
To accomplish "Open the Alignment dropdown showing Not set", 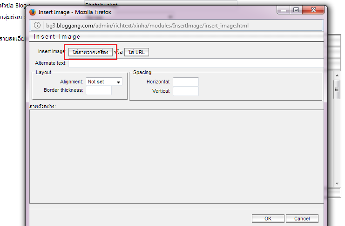I will point(104,82).
